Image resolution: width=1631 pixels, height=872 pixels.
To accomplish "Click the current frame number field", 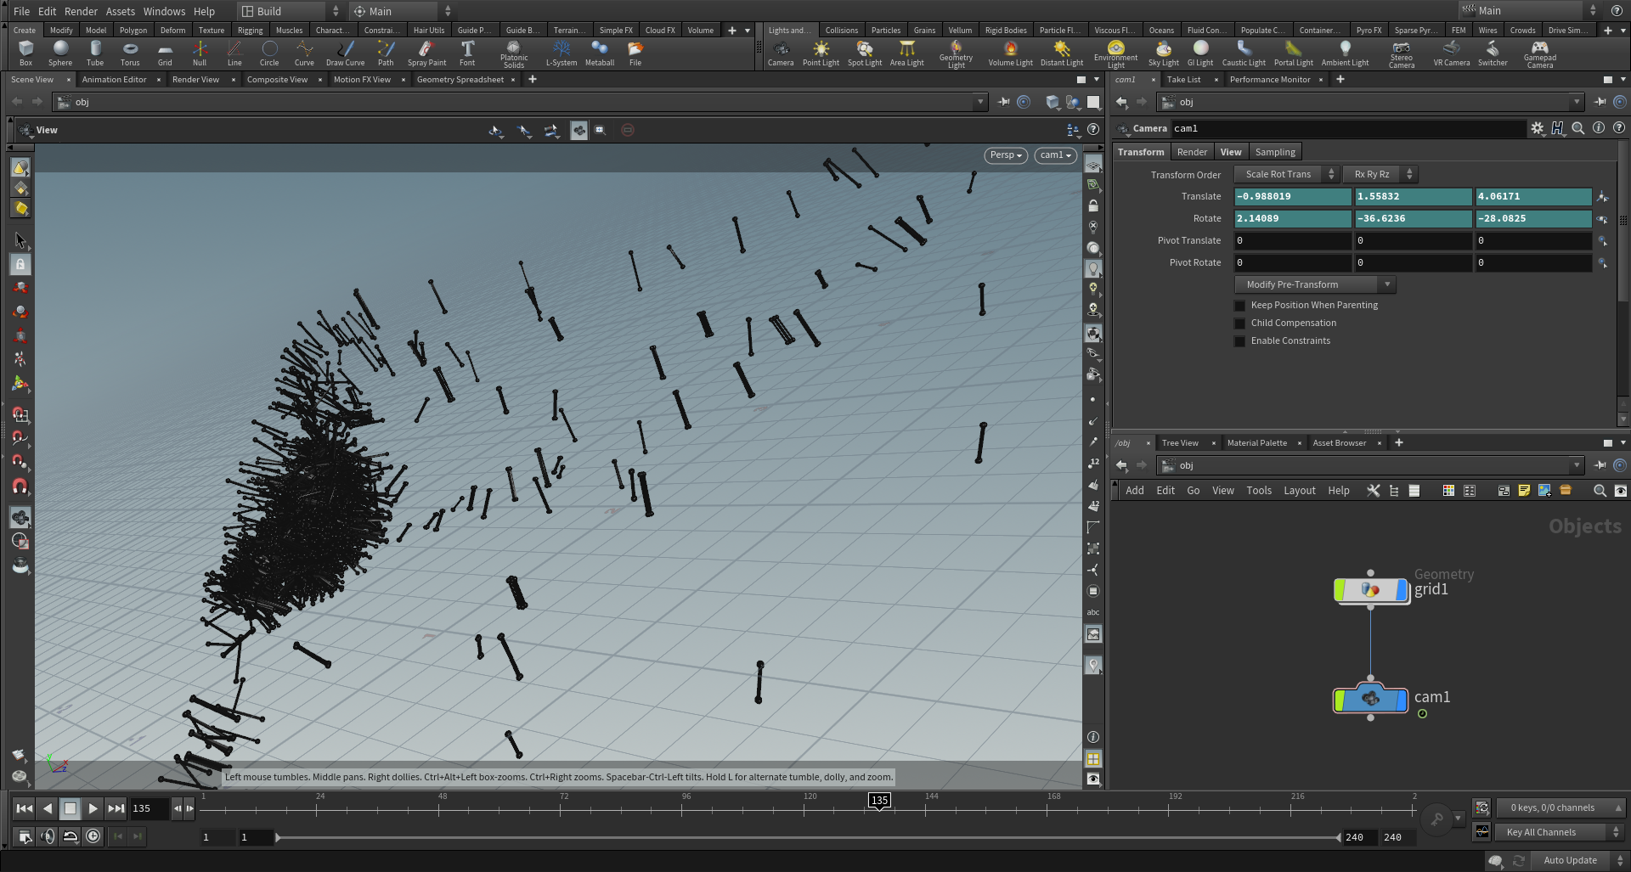I will (x=150, y=808).
